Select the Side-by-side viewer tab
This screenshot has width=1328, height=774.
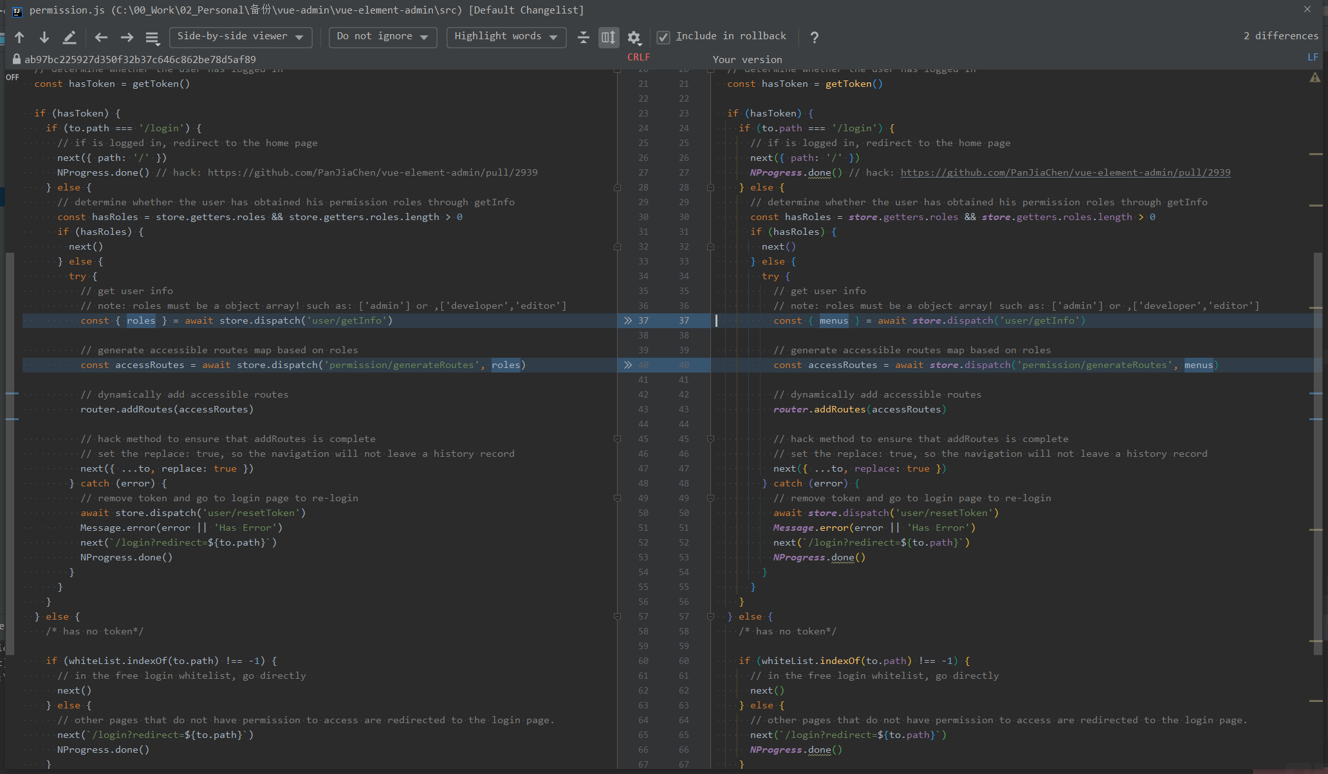[242, 36]
